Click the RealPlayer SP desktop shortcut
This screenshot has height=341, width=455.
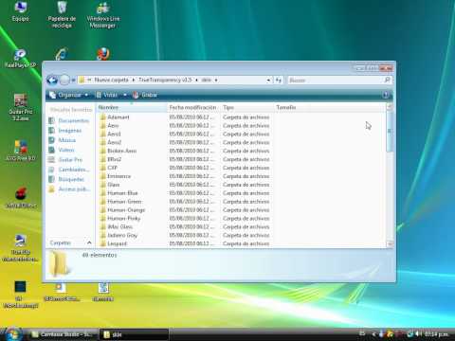click(x=20, y=59)
